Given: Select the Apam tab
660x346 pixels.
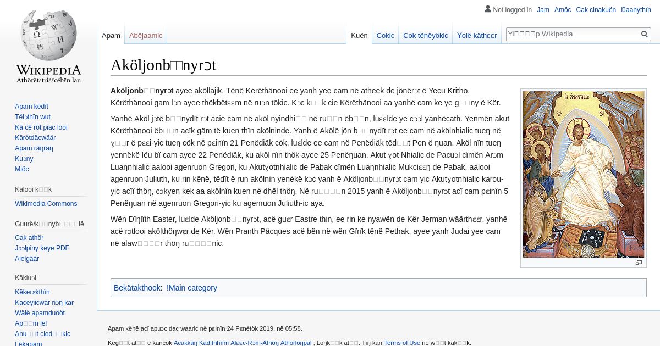Looking at the screenshot, I should click(x=111, y=35).
